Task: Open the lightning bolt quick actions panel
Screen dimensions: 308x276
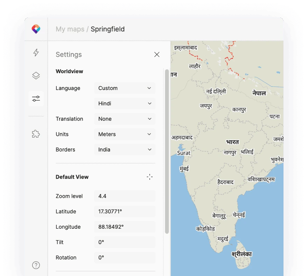Action: (x=36, y=53)
